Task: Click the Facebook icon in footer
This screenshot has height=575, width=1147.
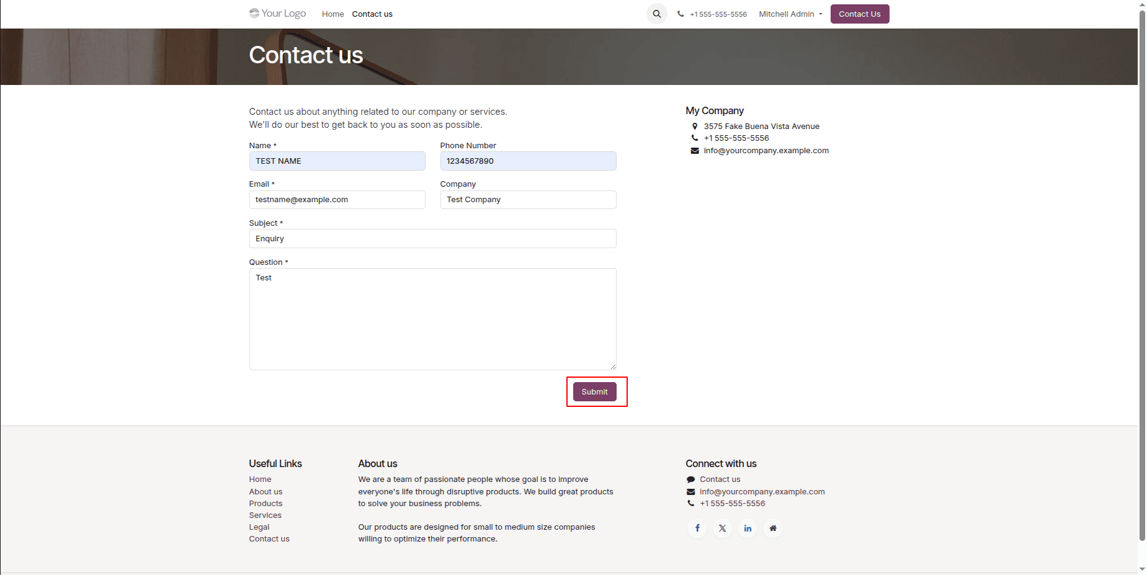Action: point(697,528)
